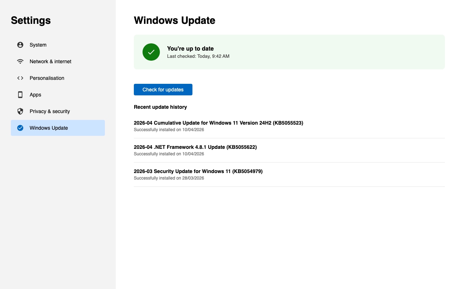Click 'Last checked: Today, 9:42 AM' text
Viewport: 463px width, 289px height.
(198, 56)
